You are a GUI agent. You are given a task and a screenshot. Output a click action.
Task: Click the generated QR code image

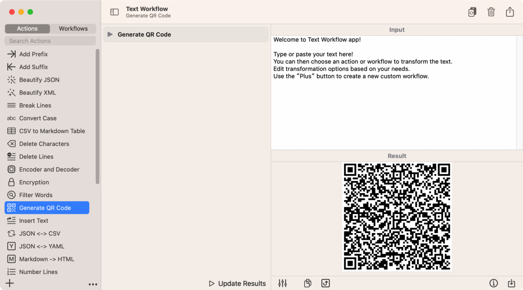click(397, 217)
